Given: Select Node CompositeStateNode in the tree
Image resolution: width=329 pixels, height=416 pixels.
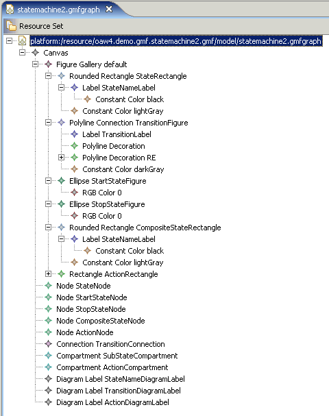Looking at the screenshot, I should (101, 321).
